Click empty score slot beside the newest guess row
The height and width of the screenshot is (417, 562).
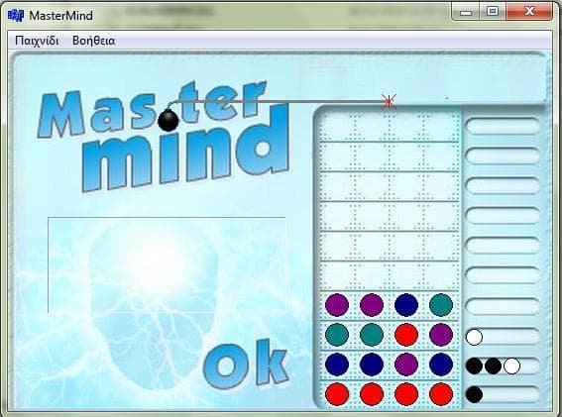coord(503,307)
